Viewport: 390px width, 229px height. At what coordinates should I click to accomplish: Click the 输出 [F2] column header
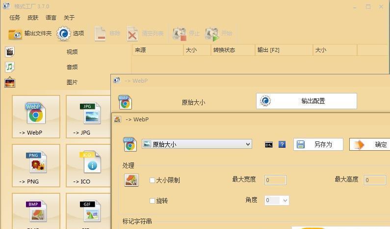(284, 50)
